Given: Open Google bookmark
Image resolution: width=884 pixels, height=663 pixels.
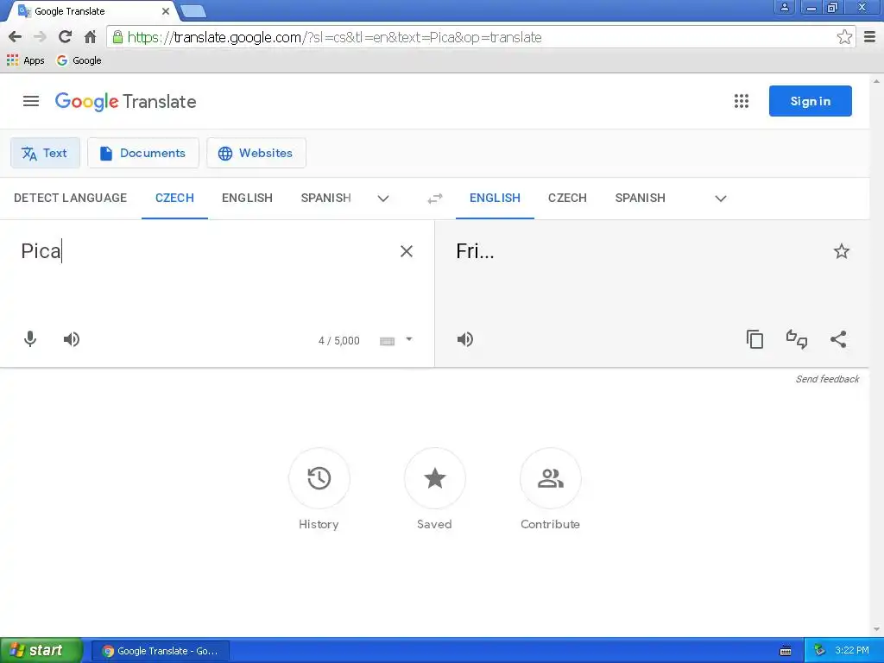Looking at the screenshot, I should [79, 60].
